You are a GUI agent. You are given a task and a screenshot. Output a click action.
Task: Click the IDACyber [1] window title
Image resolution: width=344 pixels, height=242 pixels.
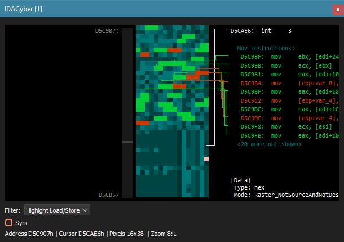23,9
